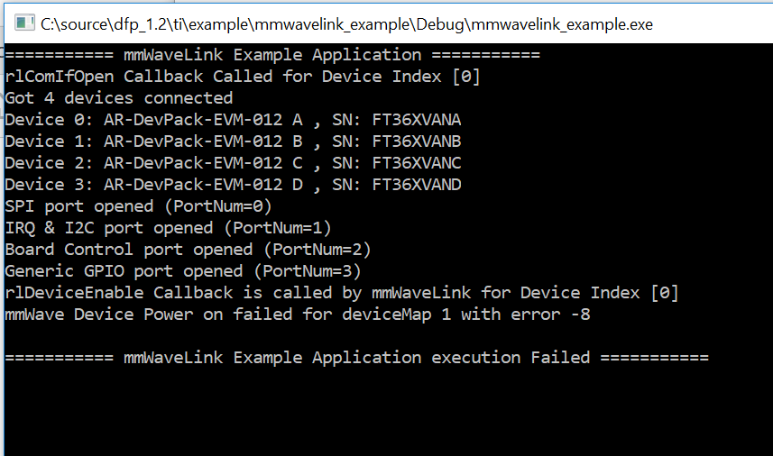Click the 'Got 4 devices connected' line
Image resolution: width=773 pixels, height=456 pixels.
(119, 98)
